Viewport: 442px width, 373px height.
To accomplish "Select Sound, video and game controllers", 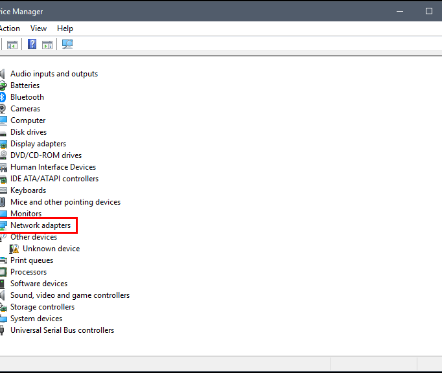I will [x=70, y=295].
